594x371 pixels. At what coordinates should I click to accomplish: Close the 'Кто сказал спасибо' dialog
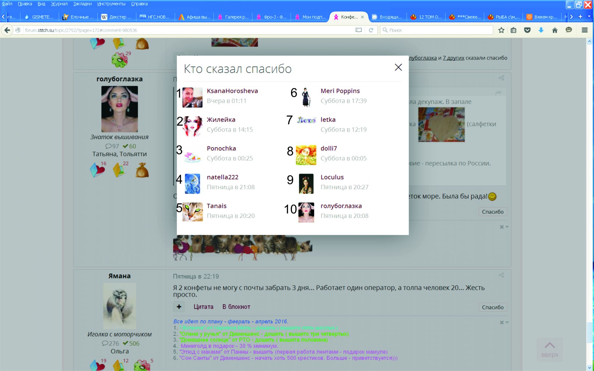coord(398,67)
